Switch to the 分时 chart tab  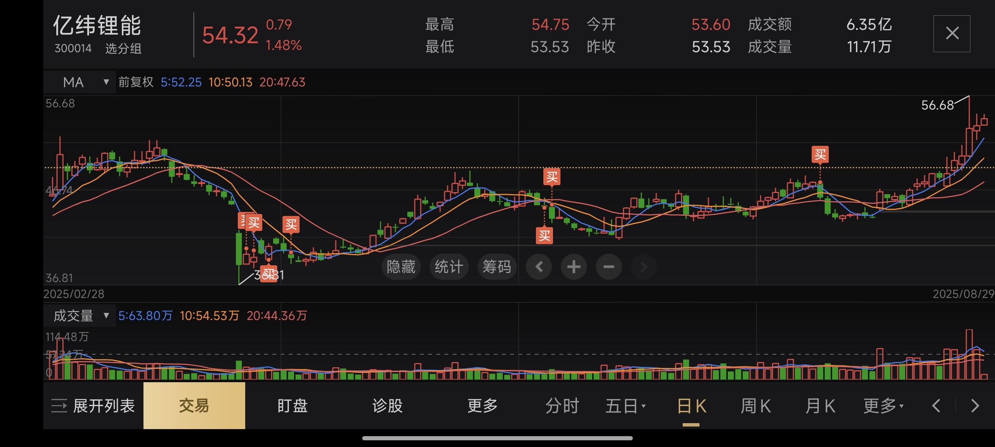click(562, 406)
